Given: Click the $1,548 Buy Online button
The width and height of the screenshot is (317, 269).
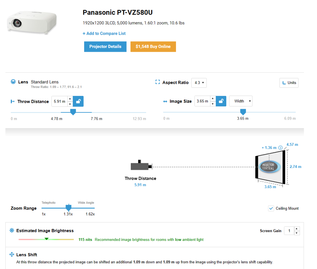Looking at the screenshot, I should pyautogui.click(x=153, y=47).
